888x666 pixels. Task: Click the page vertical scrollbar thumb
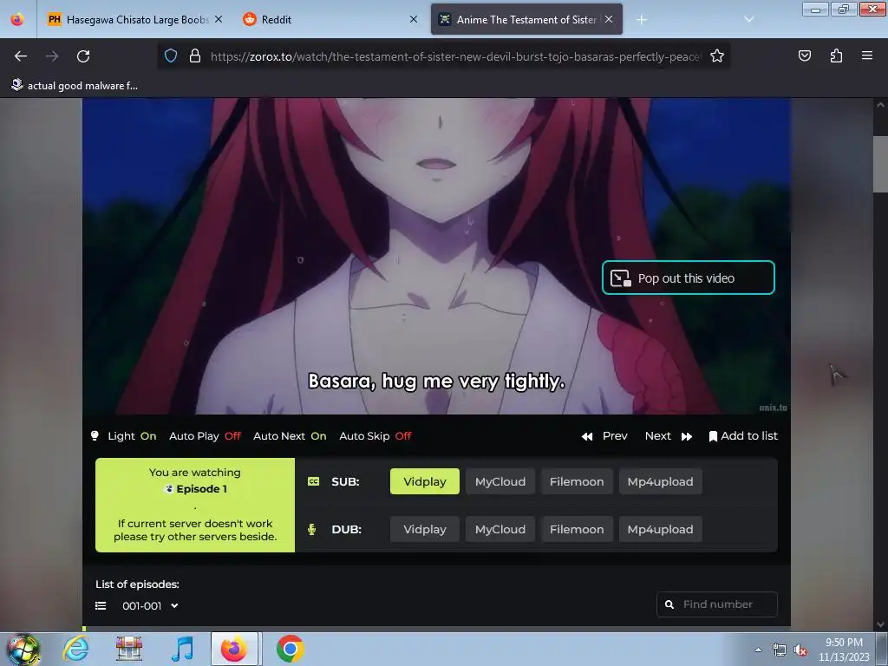click(880, 164)
